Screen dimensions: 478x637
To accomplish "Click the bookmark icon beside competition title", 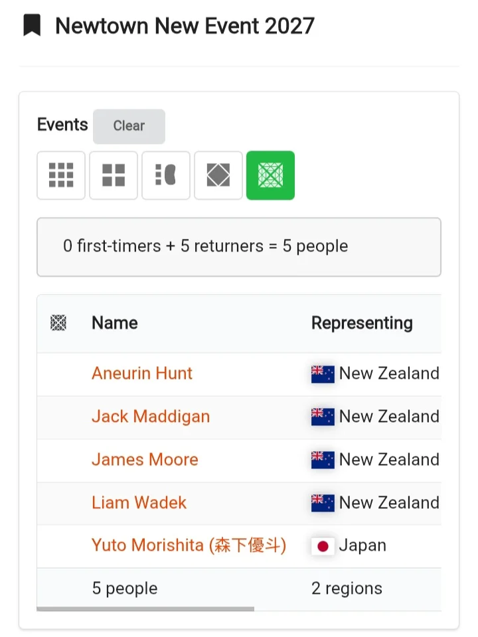I will (x=32, y=25).
